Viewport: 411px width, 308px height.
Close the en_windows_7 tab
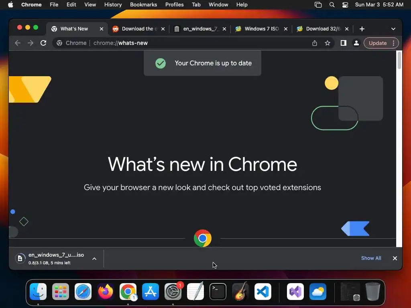coord(224,29)
